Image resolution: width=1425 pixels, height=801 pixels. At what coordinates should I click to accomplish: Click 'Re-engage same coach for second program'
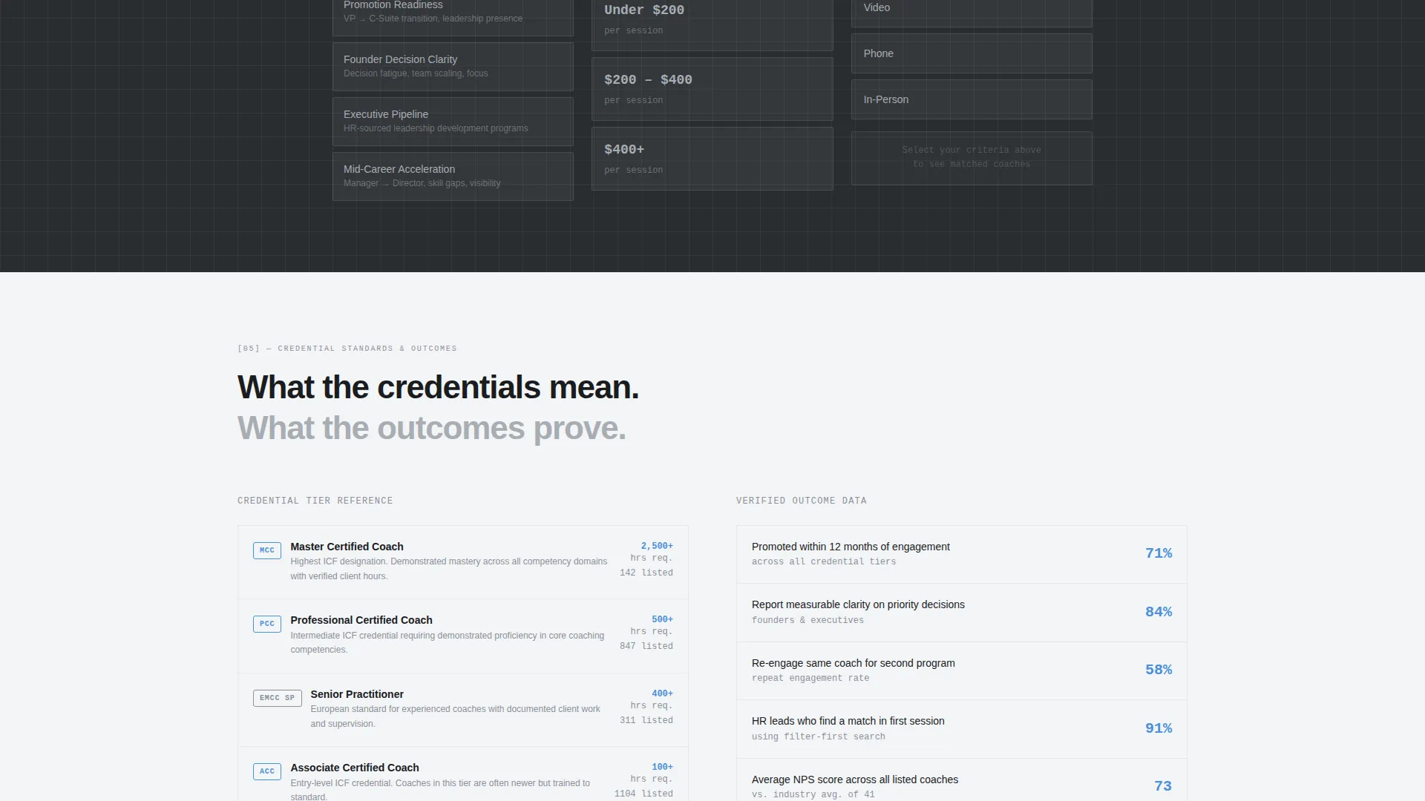pos(854,663)
